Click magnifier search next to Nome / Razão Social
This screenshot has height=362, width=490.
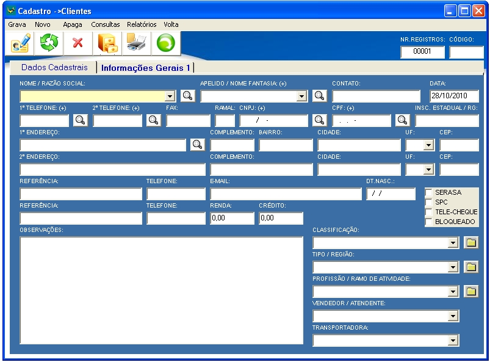(x=188, y=96)
